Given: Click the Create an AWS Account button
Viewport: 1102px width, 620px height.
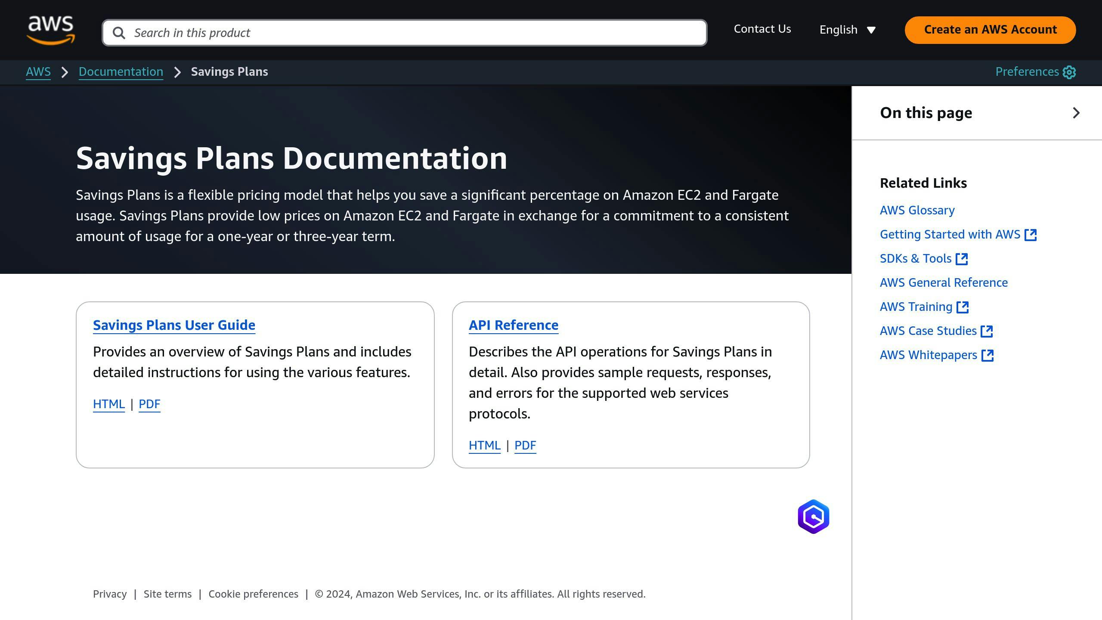Looking at the screenshot, I should click(x=990, y=30).
